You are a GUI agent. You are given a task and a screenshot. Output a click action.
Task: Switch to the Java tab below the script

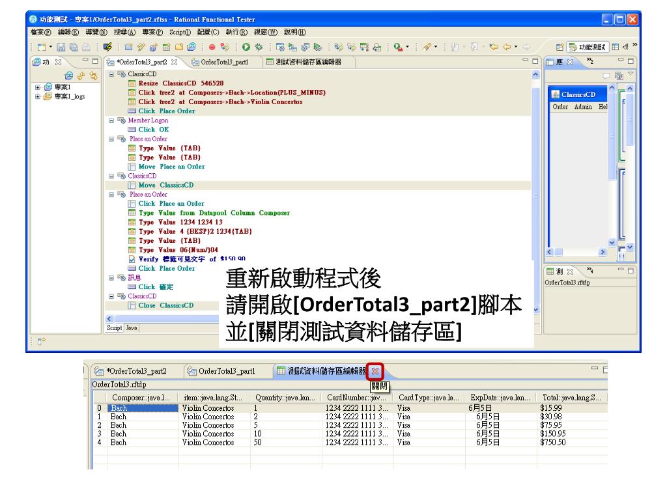click(132, 328)
